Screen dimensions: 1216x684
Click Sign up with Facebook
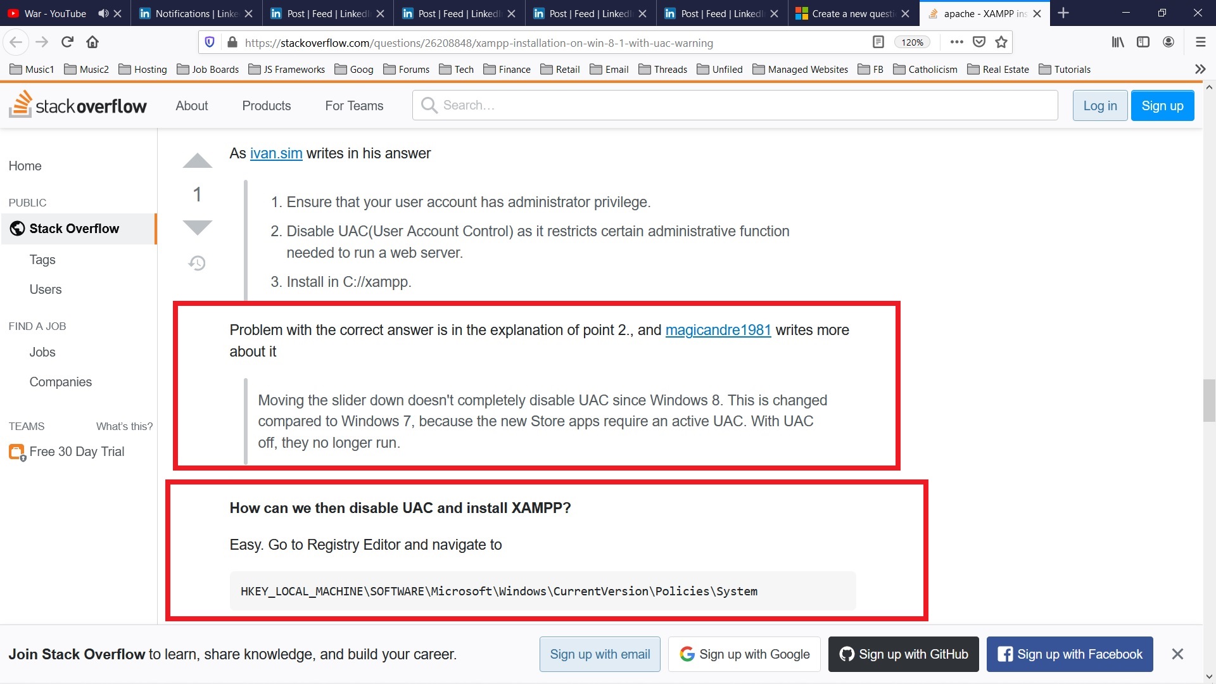coord(1070,654)
